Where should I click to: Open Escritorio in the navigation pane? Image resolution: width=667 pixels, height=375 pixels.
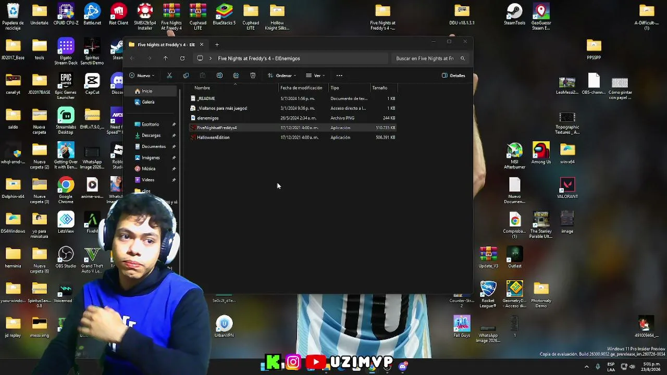(152, 124)
